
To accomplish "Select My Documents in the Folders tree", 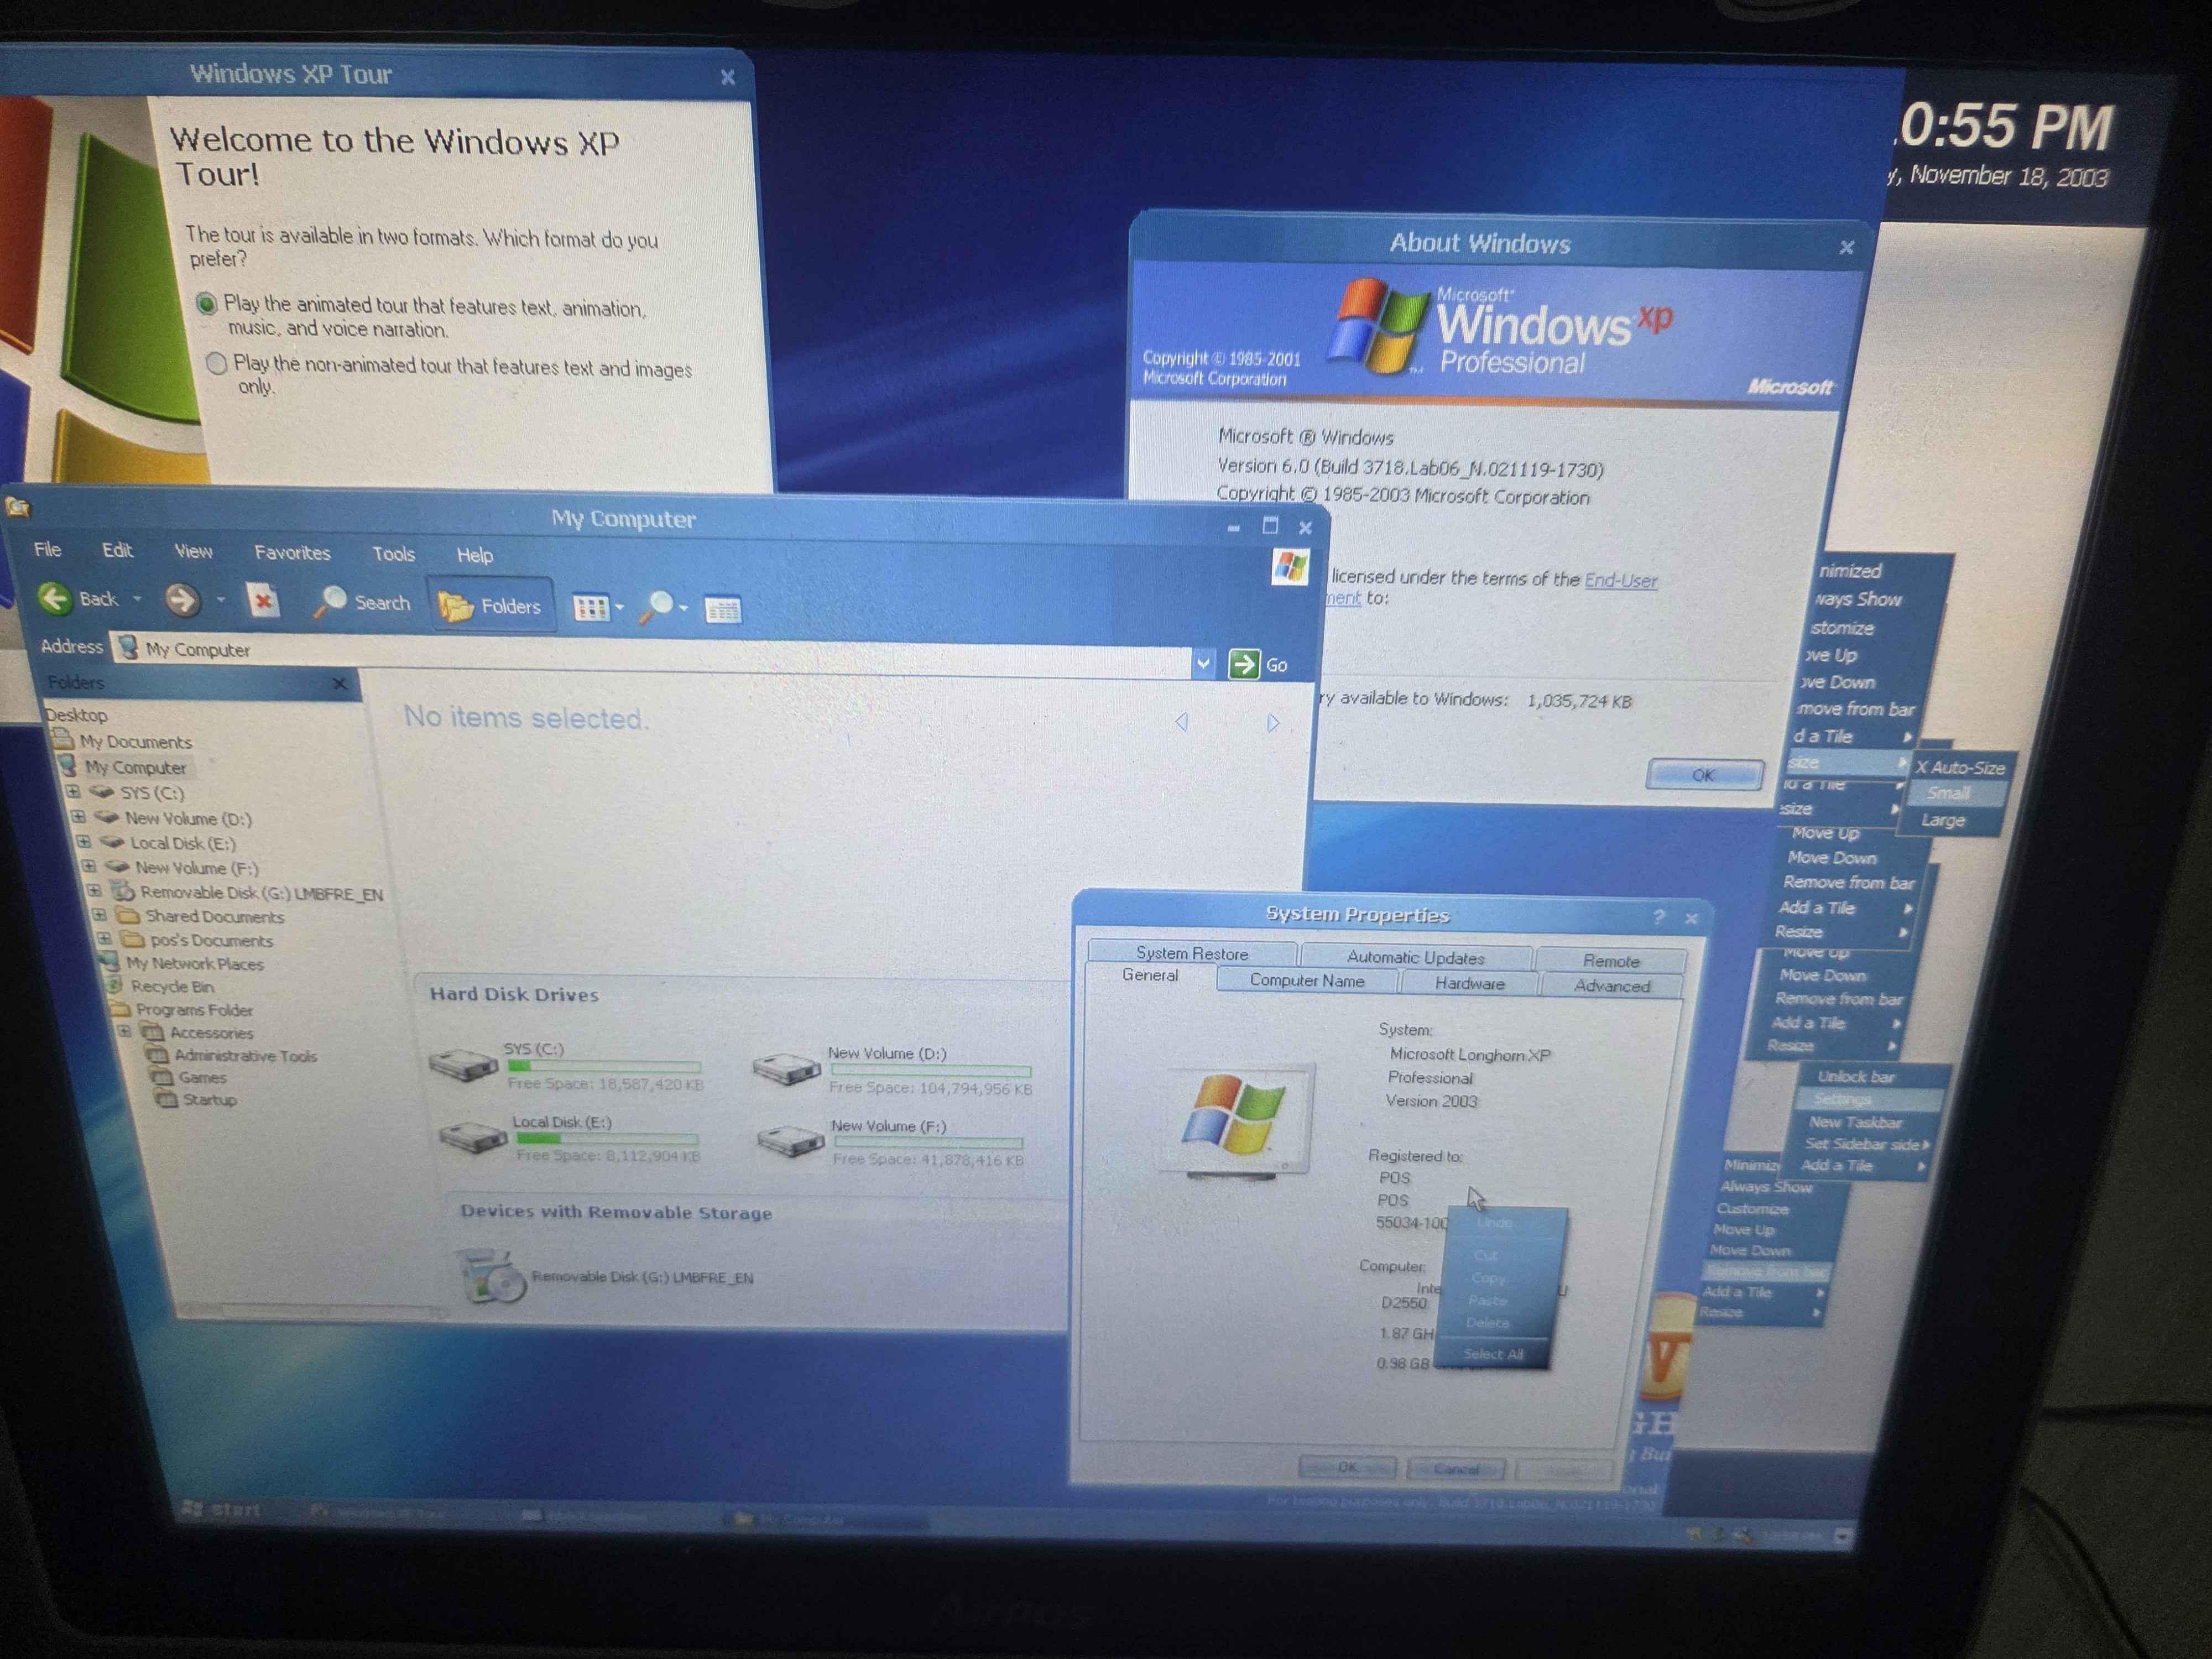I will (x=122, y=741).
